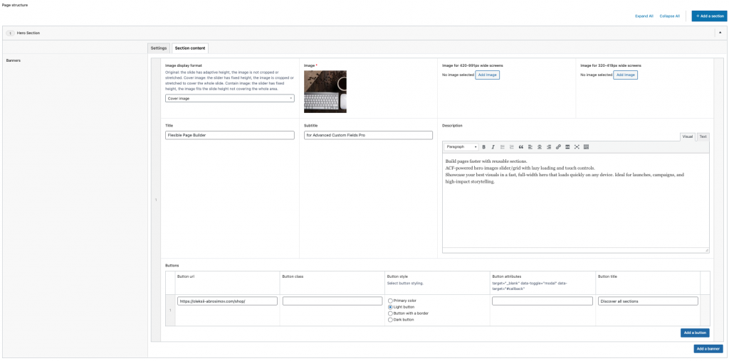Screen dimensions: 729x361
Task: Click the Hero Section header title
Action: (28, 33)
